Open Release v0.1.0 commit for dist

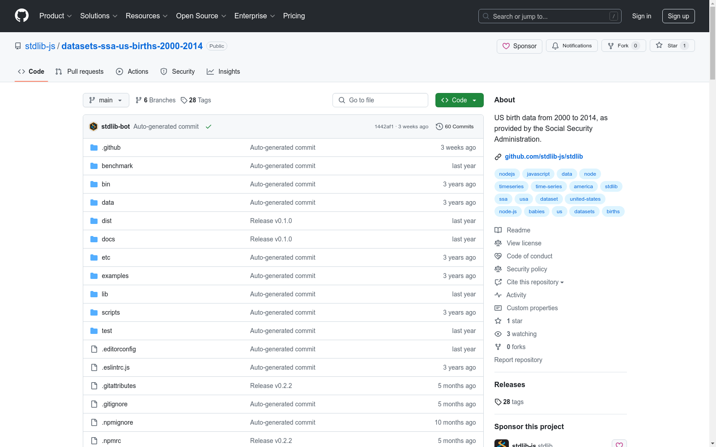click(271, 221)
